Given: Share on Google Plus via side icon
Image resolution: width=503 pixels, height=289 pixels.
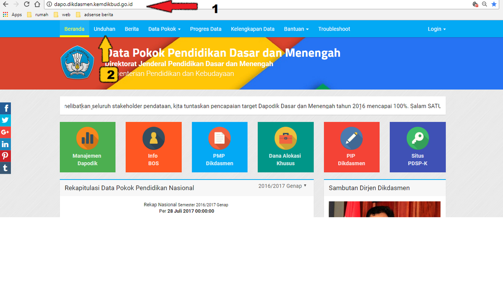Looking at the screenshot, I should click(5, 132).
